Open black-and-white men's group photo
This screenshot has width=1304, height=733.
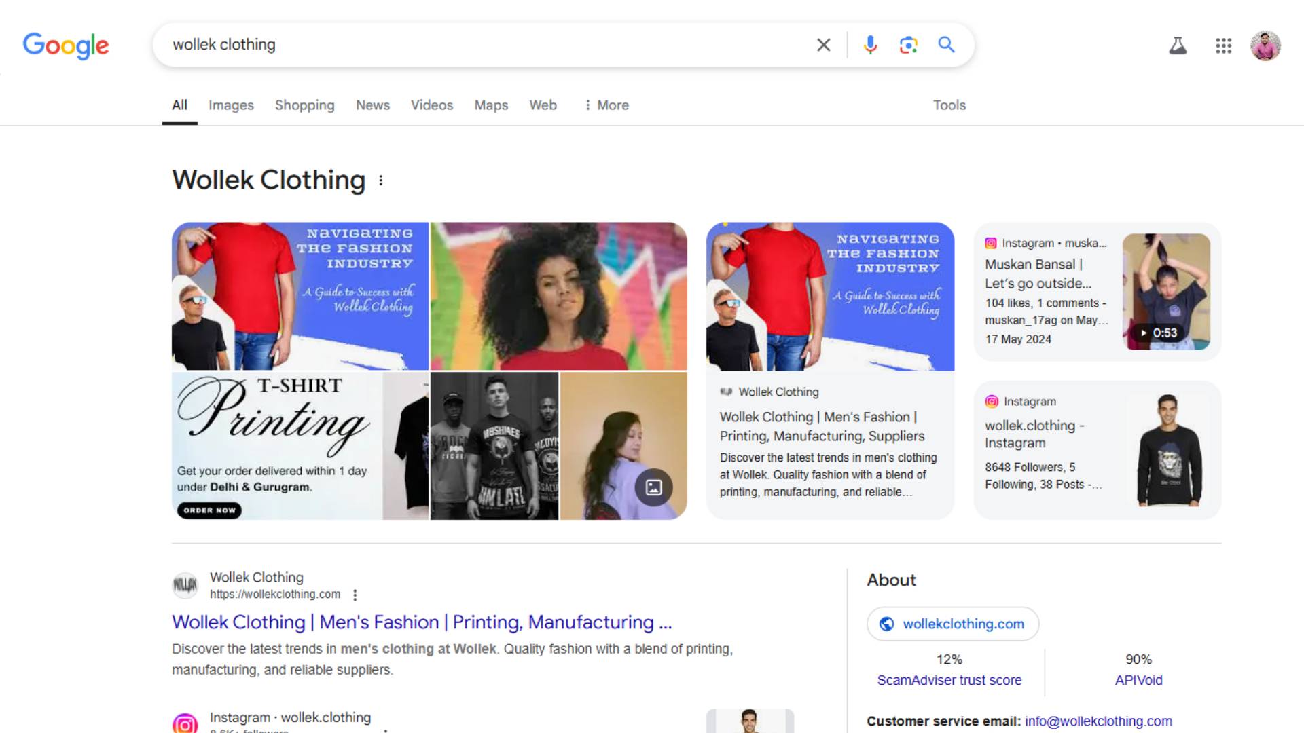[x=494, y=446]
